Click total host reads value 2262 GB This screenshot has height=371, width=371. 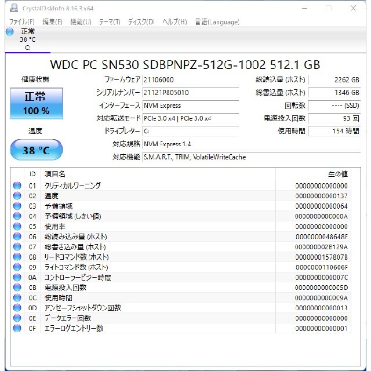334,80
